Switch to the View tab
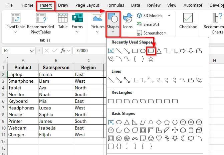The width and height of the screenshot is (224, 155). (172, 5)
